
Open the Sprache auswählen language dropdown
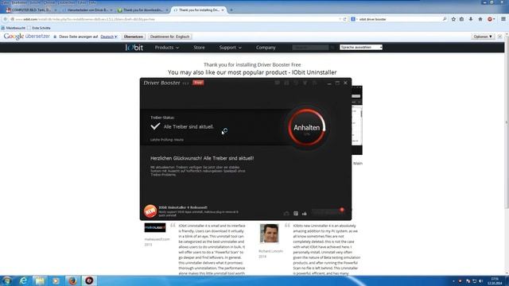(x=361, y=48)
